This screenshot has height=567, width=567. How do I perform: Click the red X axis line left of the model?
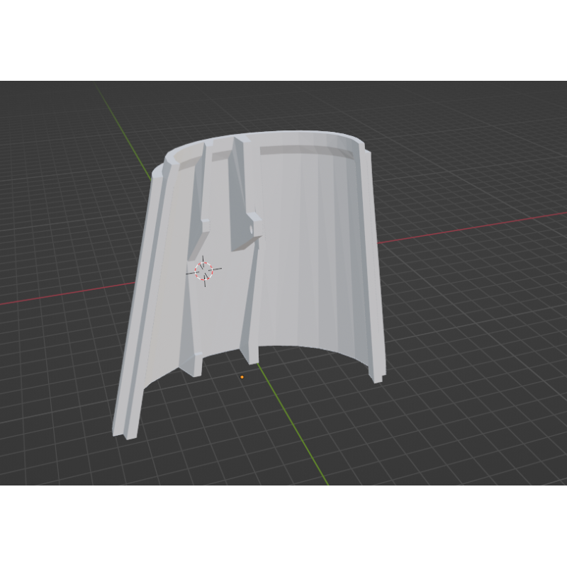64,294
